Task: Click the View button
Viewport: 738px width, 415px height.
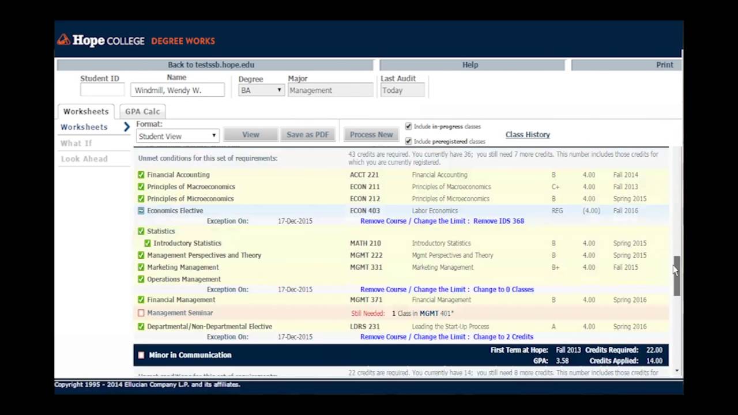Action: coord(250,134)
